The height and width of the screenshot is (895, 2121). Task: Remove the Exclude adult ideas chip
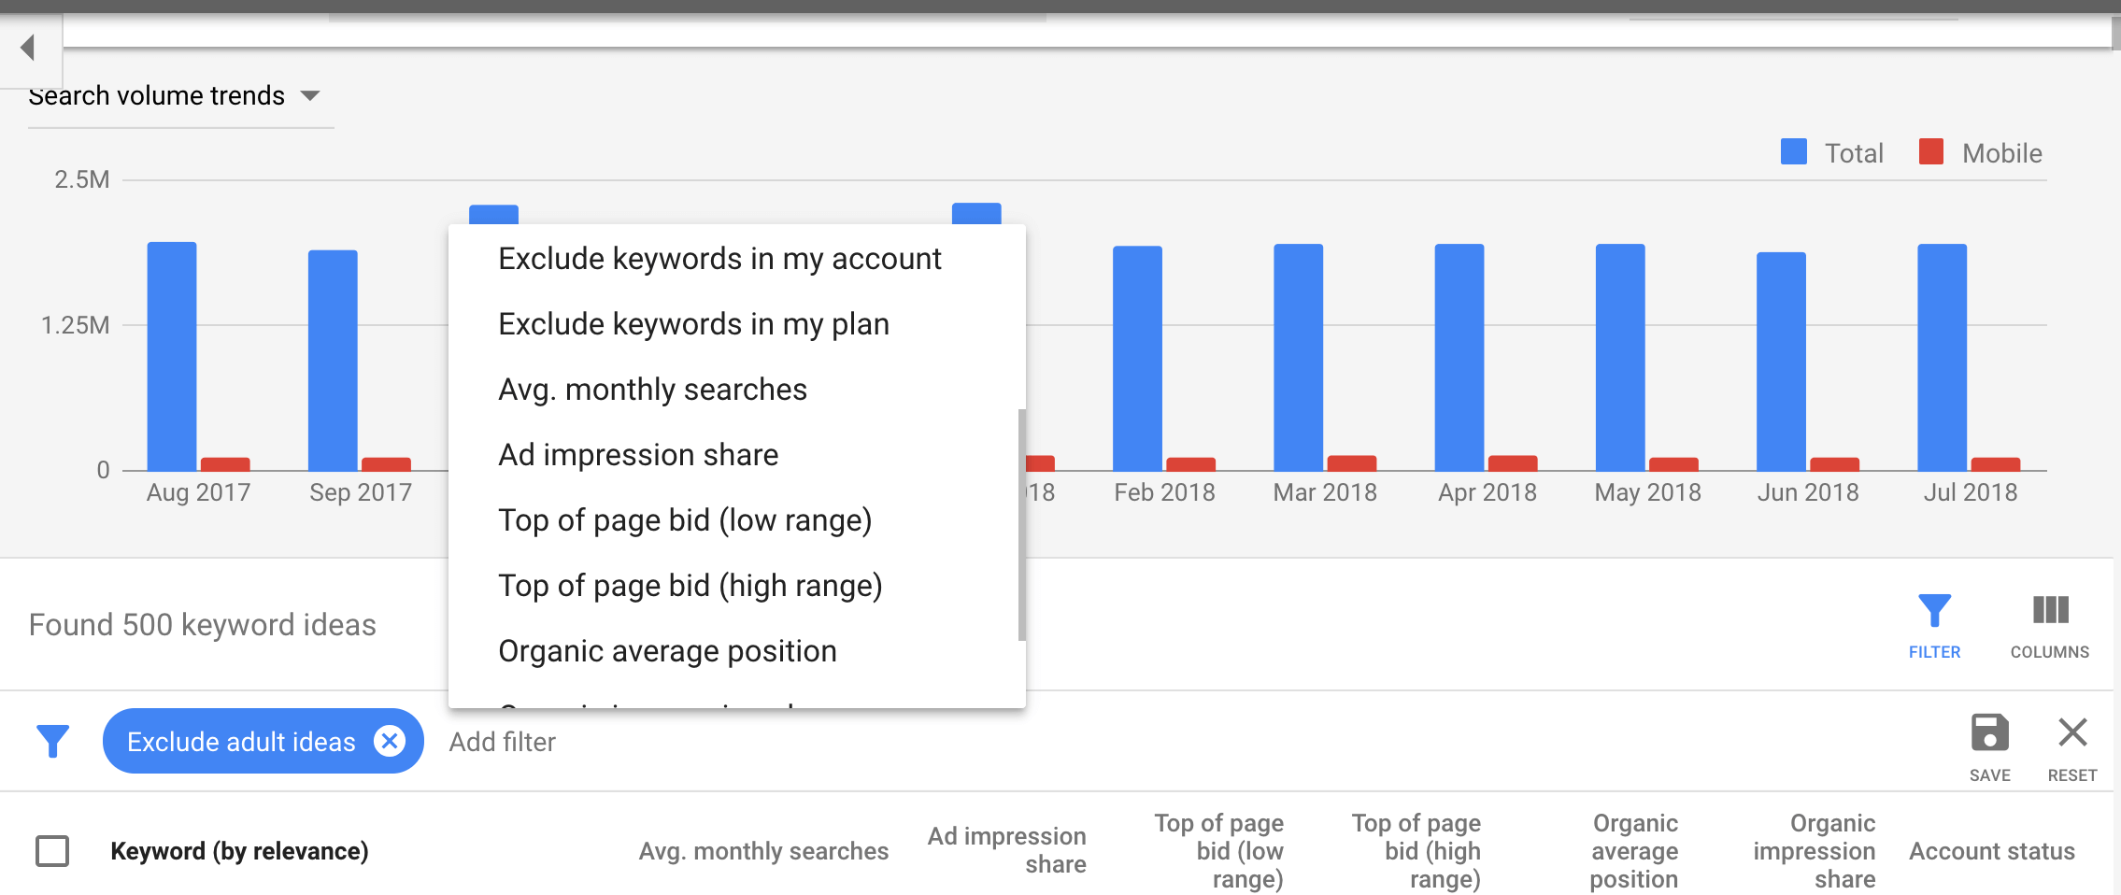click(x=390, y=741)
